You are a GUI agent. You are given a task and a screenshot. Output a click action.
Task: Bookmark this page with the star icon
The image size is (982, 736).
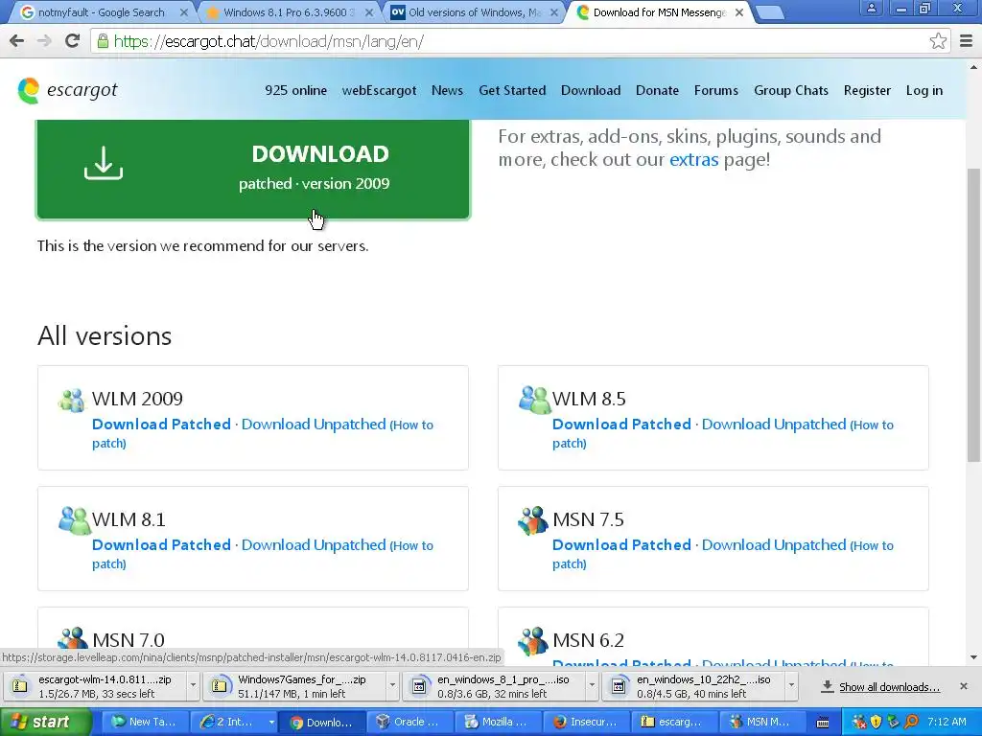point(938,41)
